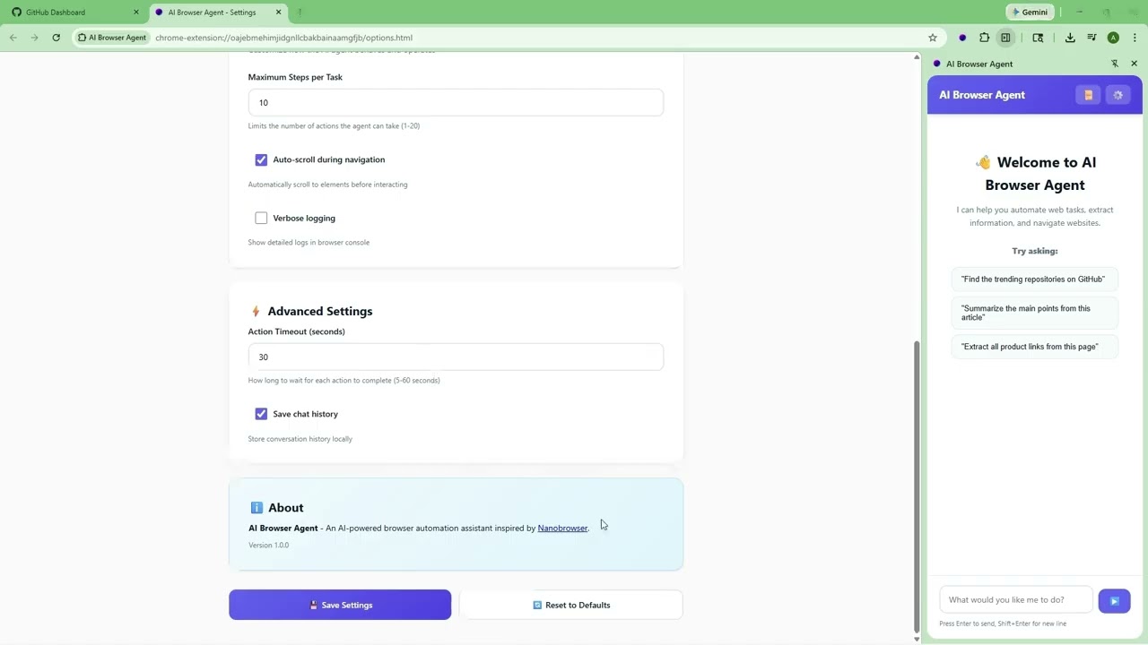Choose "Extract all product links" suggestion
1148x645 pixels.
1035,347
